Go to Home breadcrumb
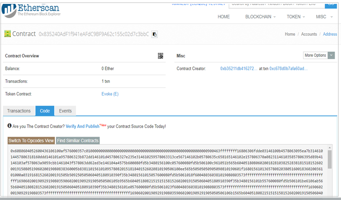The height and width of the screenshot is (200, 341). (290, 34)
